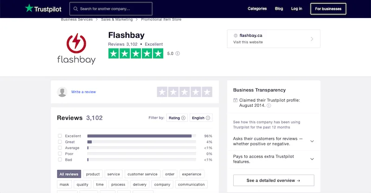371x193 pixels.
Task: Select the customer service tag filter
Action: [x=142, y=174]
